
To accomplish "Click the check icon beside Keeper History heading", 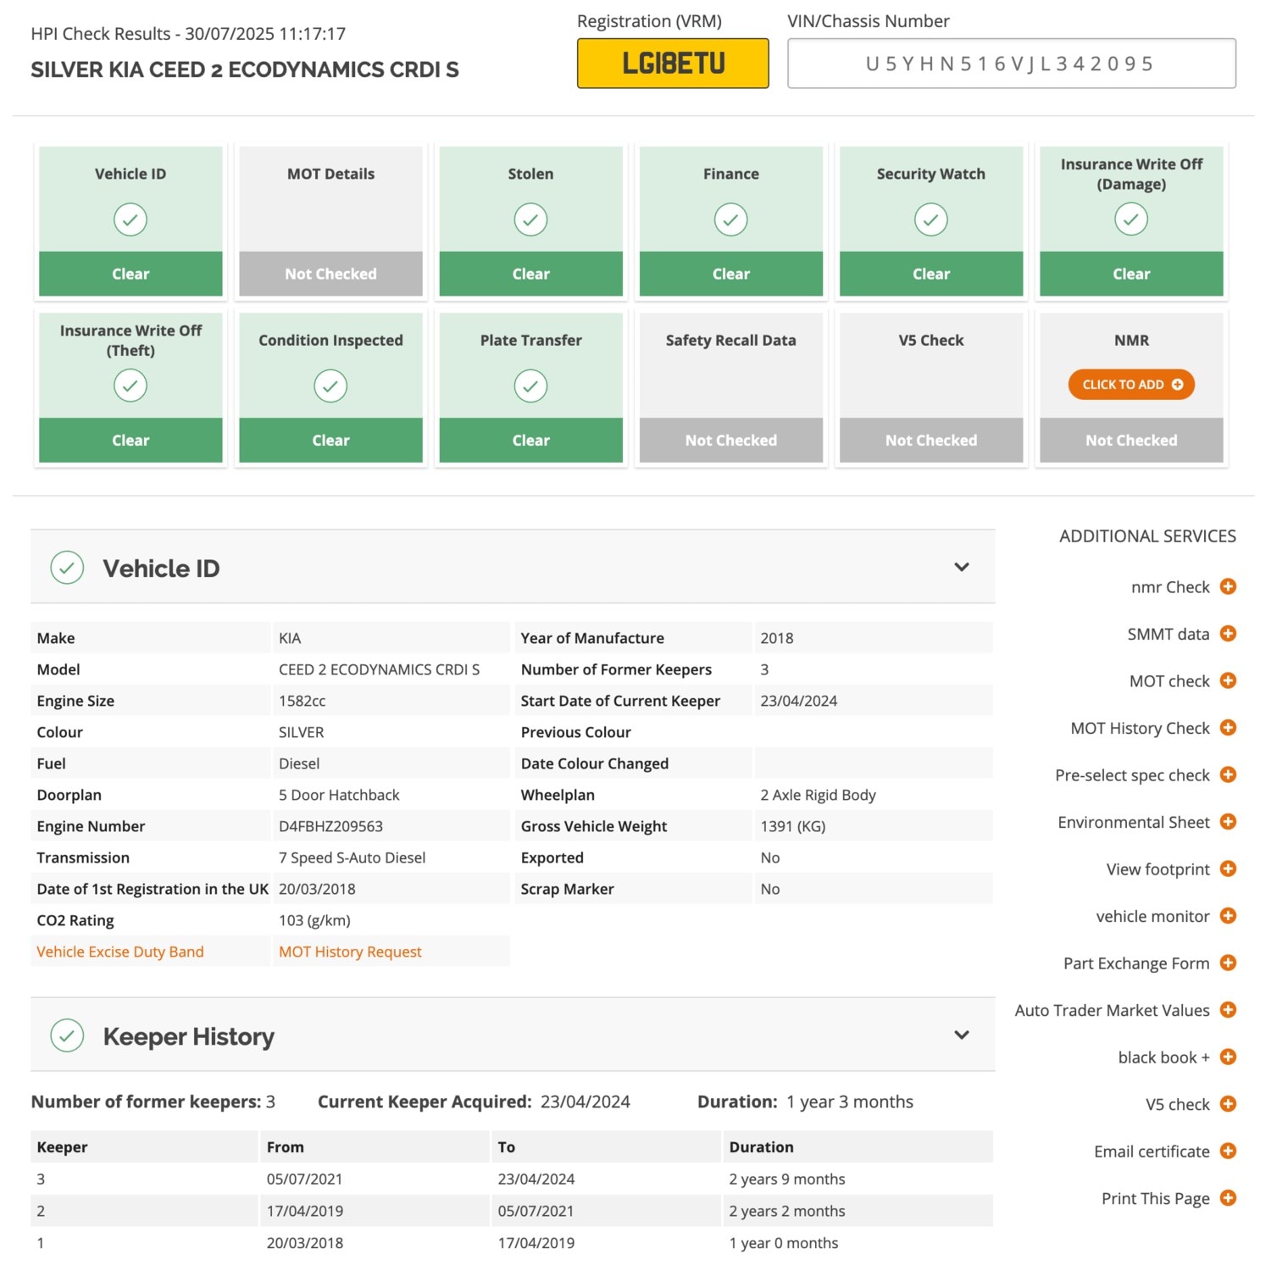I will (x=67, y=1035).
